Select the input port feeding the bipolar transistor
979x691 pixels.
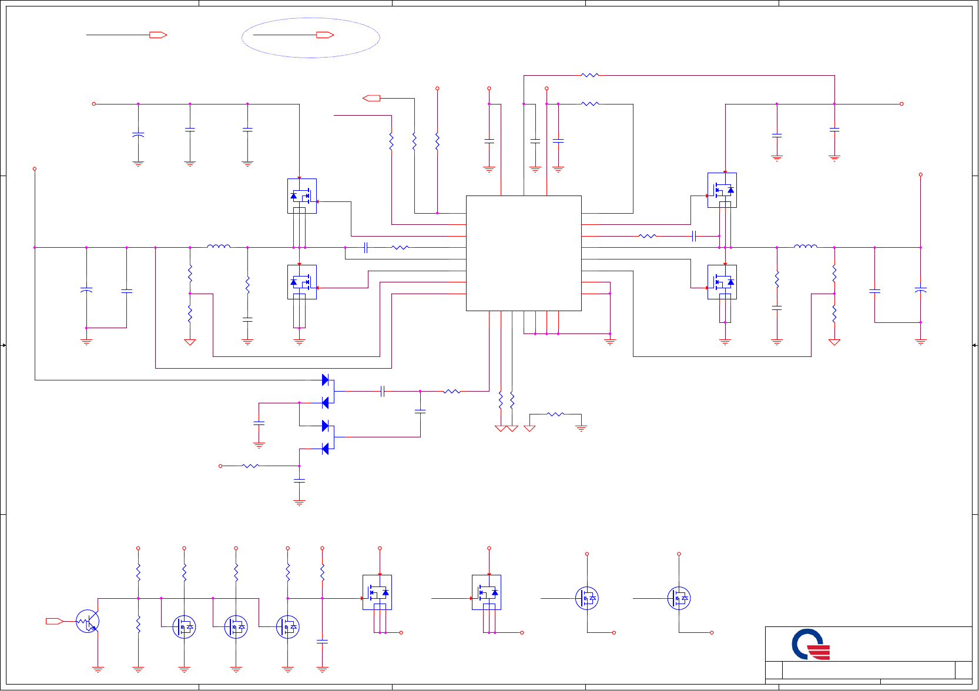55,621
